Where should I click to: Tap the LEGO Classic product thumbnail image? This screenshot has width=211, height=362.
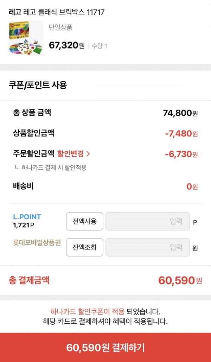tap(26, 38)
